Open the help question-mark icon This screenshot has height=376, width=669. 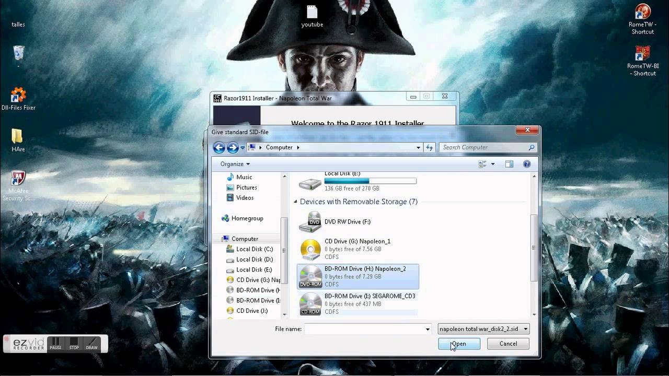527,164
